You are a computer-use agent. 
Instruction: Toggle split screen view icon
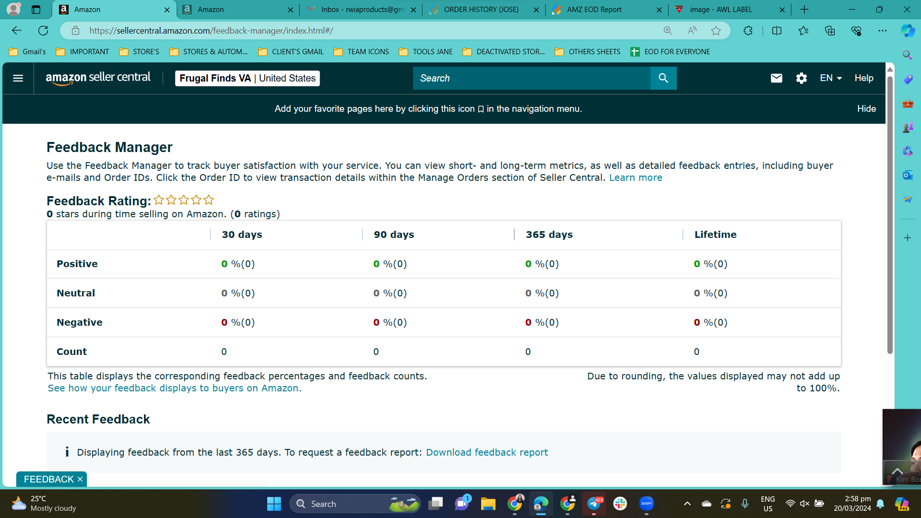tap(777, 31)
